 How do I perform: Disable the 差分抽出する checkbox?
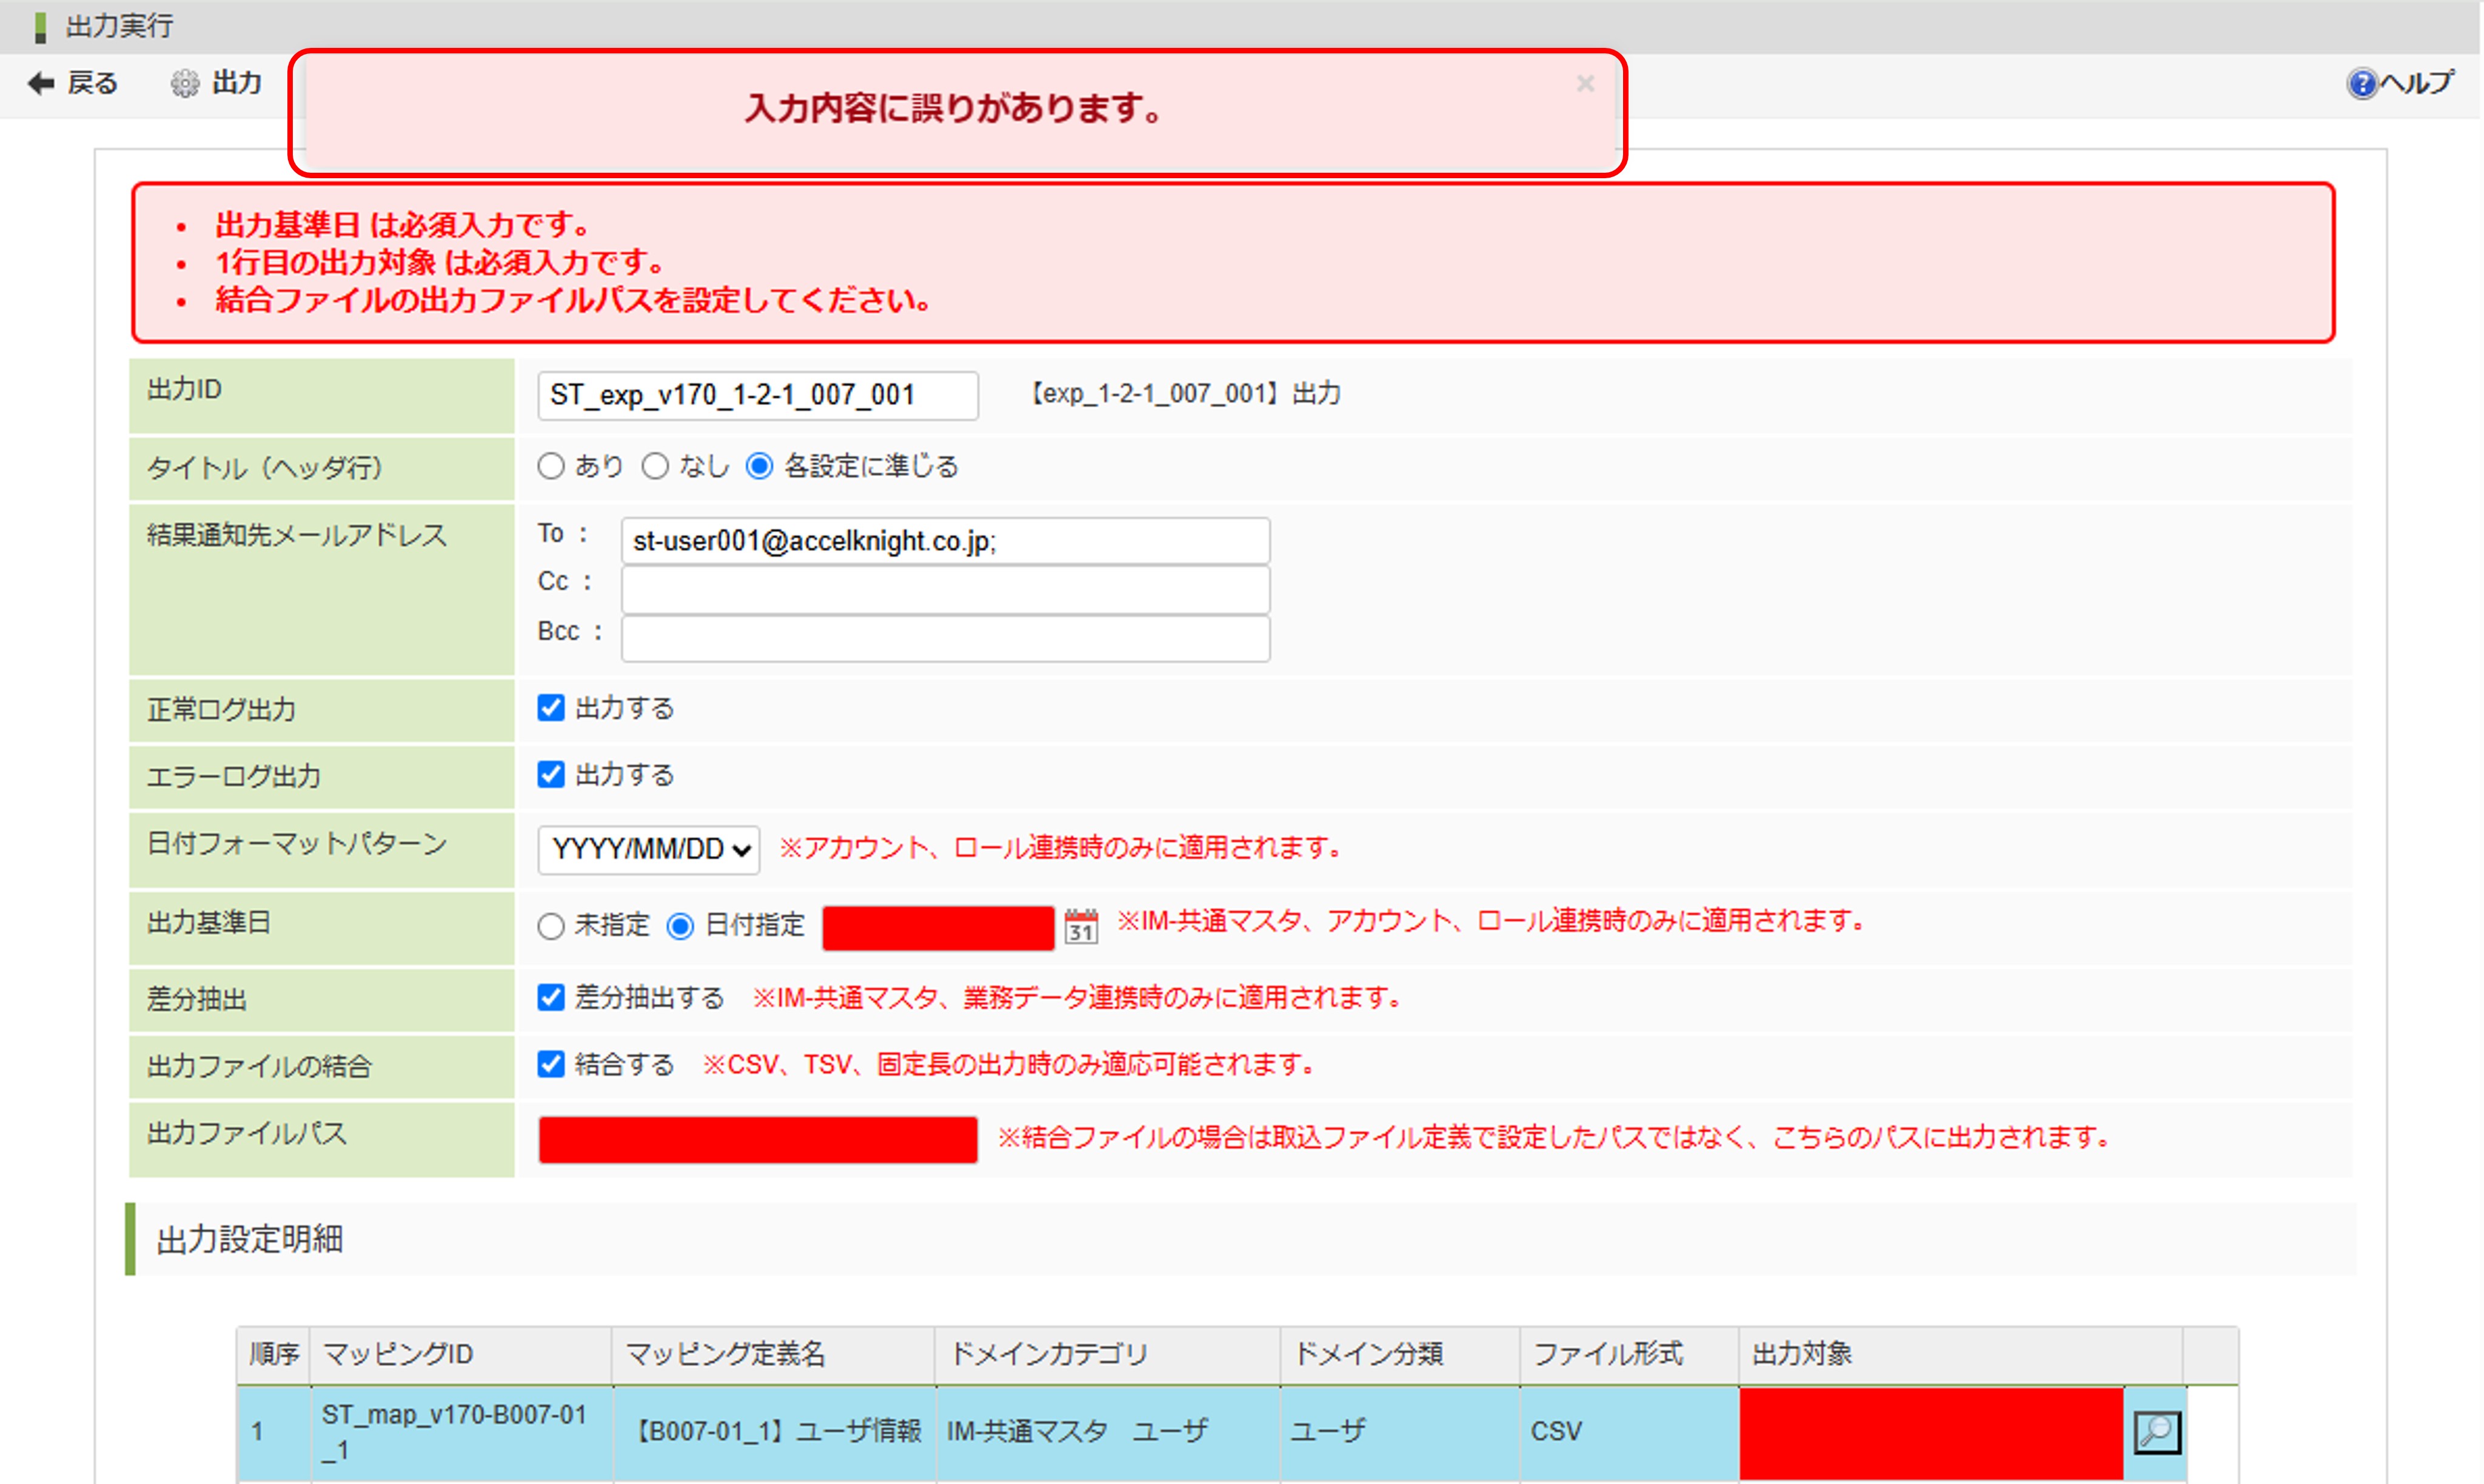pos(551,997)
